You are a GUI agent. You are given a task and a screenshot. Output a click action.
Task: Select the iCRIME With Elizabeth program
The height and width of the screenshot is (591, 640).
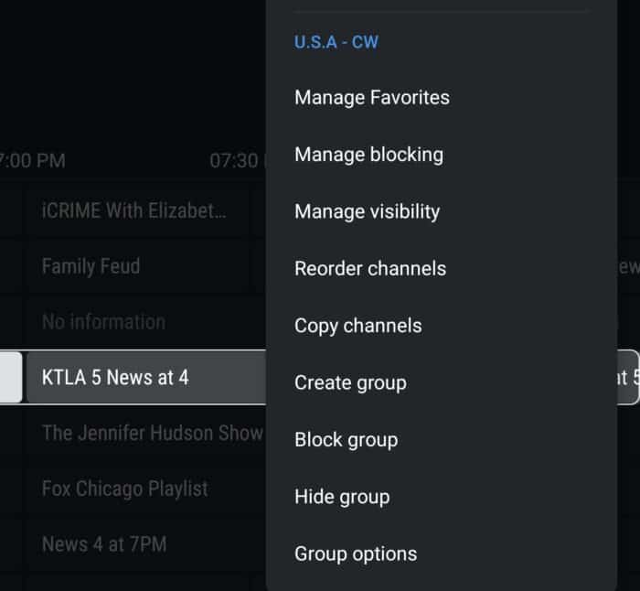133,210
